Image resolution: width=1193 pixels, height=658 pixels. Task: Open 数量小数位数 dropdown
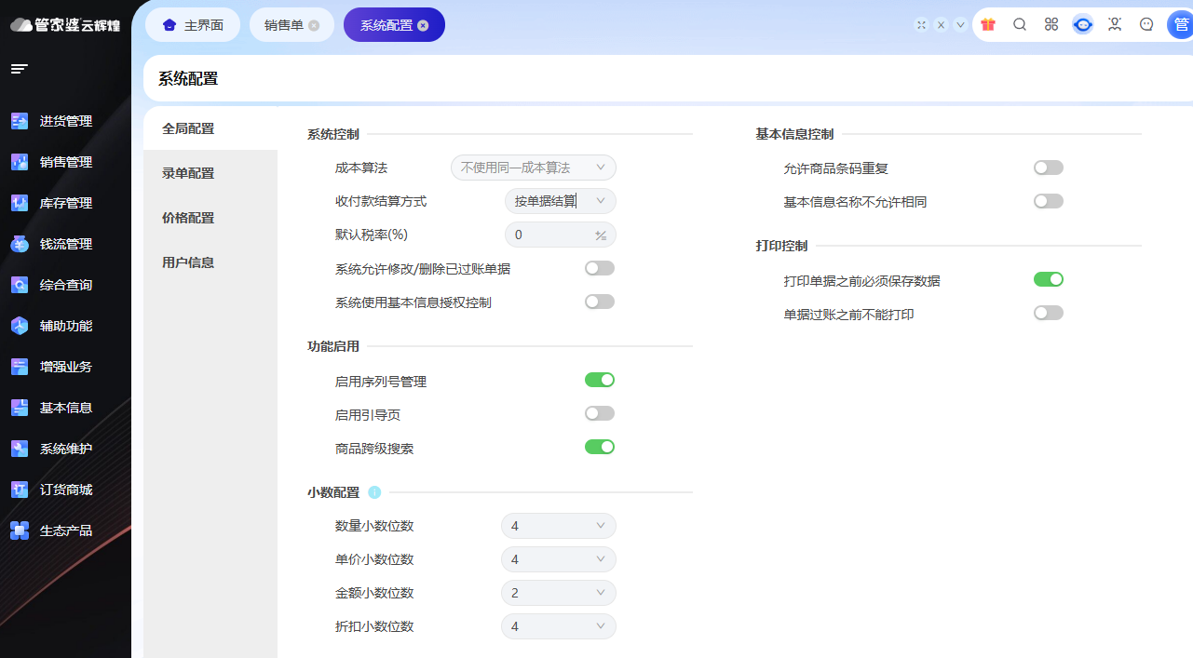[x=559, y=526]
